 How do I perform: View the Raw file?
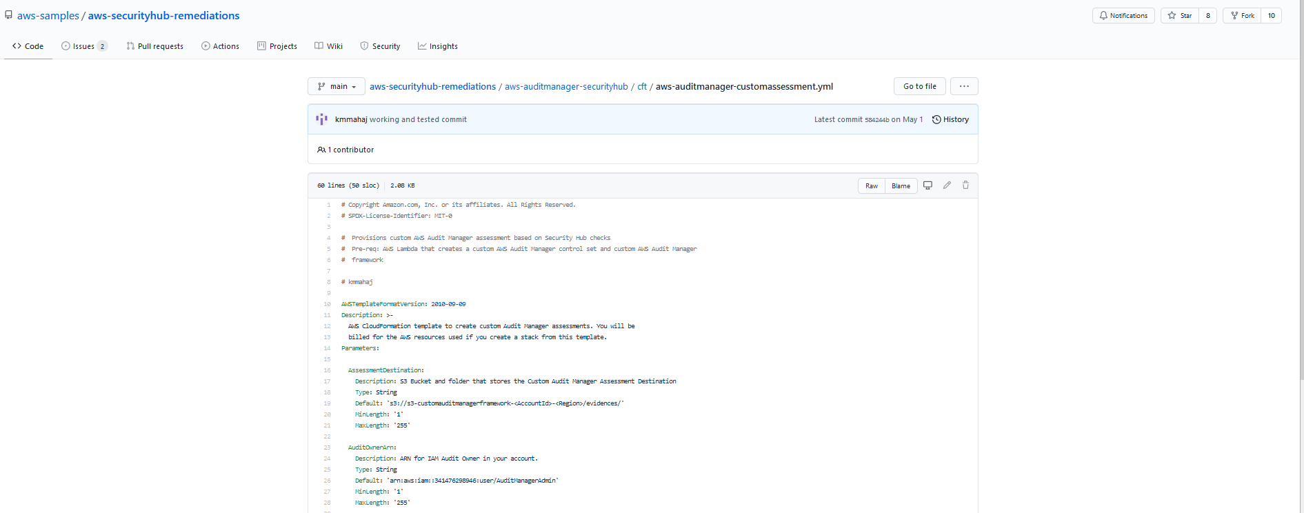[872, 186]
